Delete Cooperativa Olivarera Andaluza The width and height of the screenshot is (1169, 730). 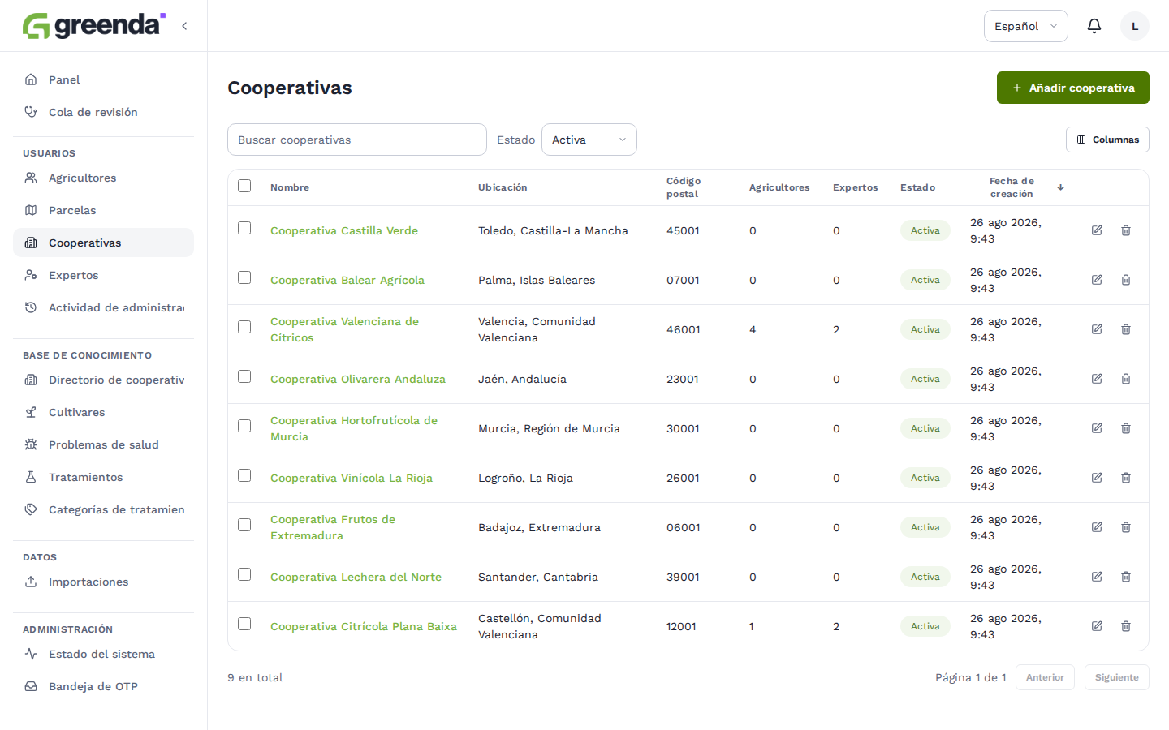1126,379
